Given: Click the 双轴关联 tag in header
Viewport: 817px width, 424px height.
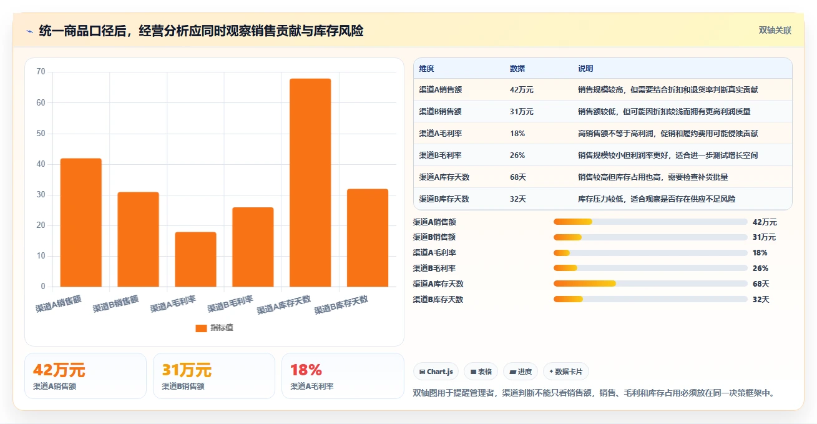Looking at the screenshot, I should tap(775, 31).
